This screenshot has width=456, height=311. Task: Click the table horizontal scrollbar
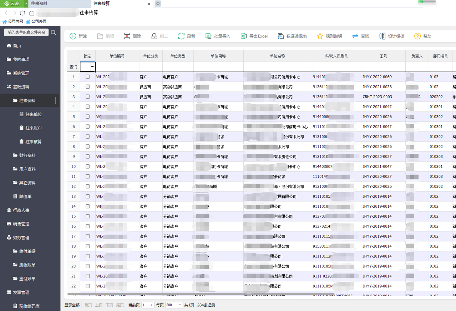[x=201, y=294]
